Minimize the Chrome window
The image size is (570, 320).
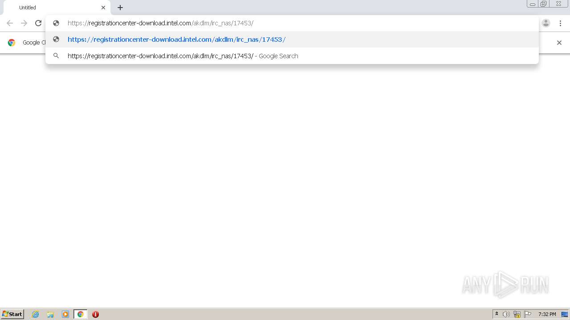tap(533, 4)
